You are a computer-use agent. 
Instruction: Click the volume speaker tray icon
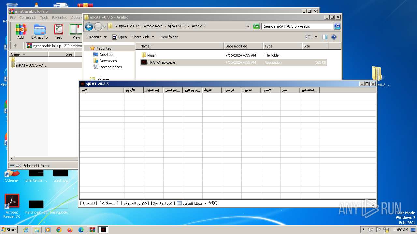tap(370, 230)
